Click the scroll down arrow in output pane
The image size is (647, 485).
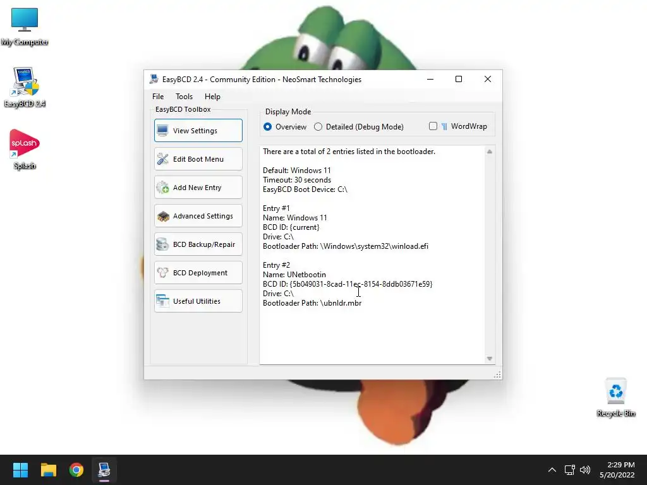click(490, 359)
